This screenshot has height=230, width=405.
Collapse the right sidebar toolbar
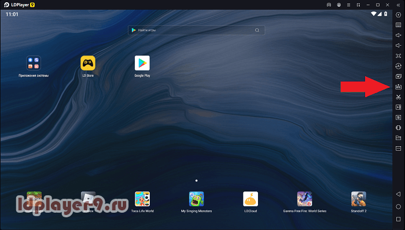click(x=398, y=5)
